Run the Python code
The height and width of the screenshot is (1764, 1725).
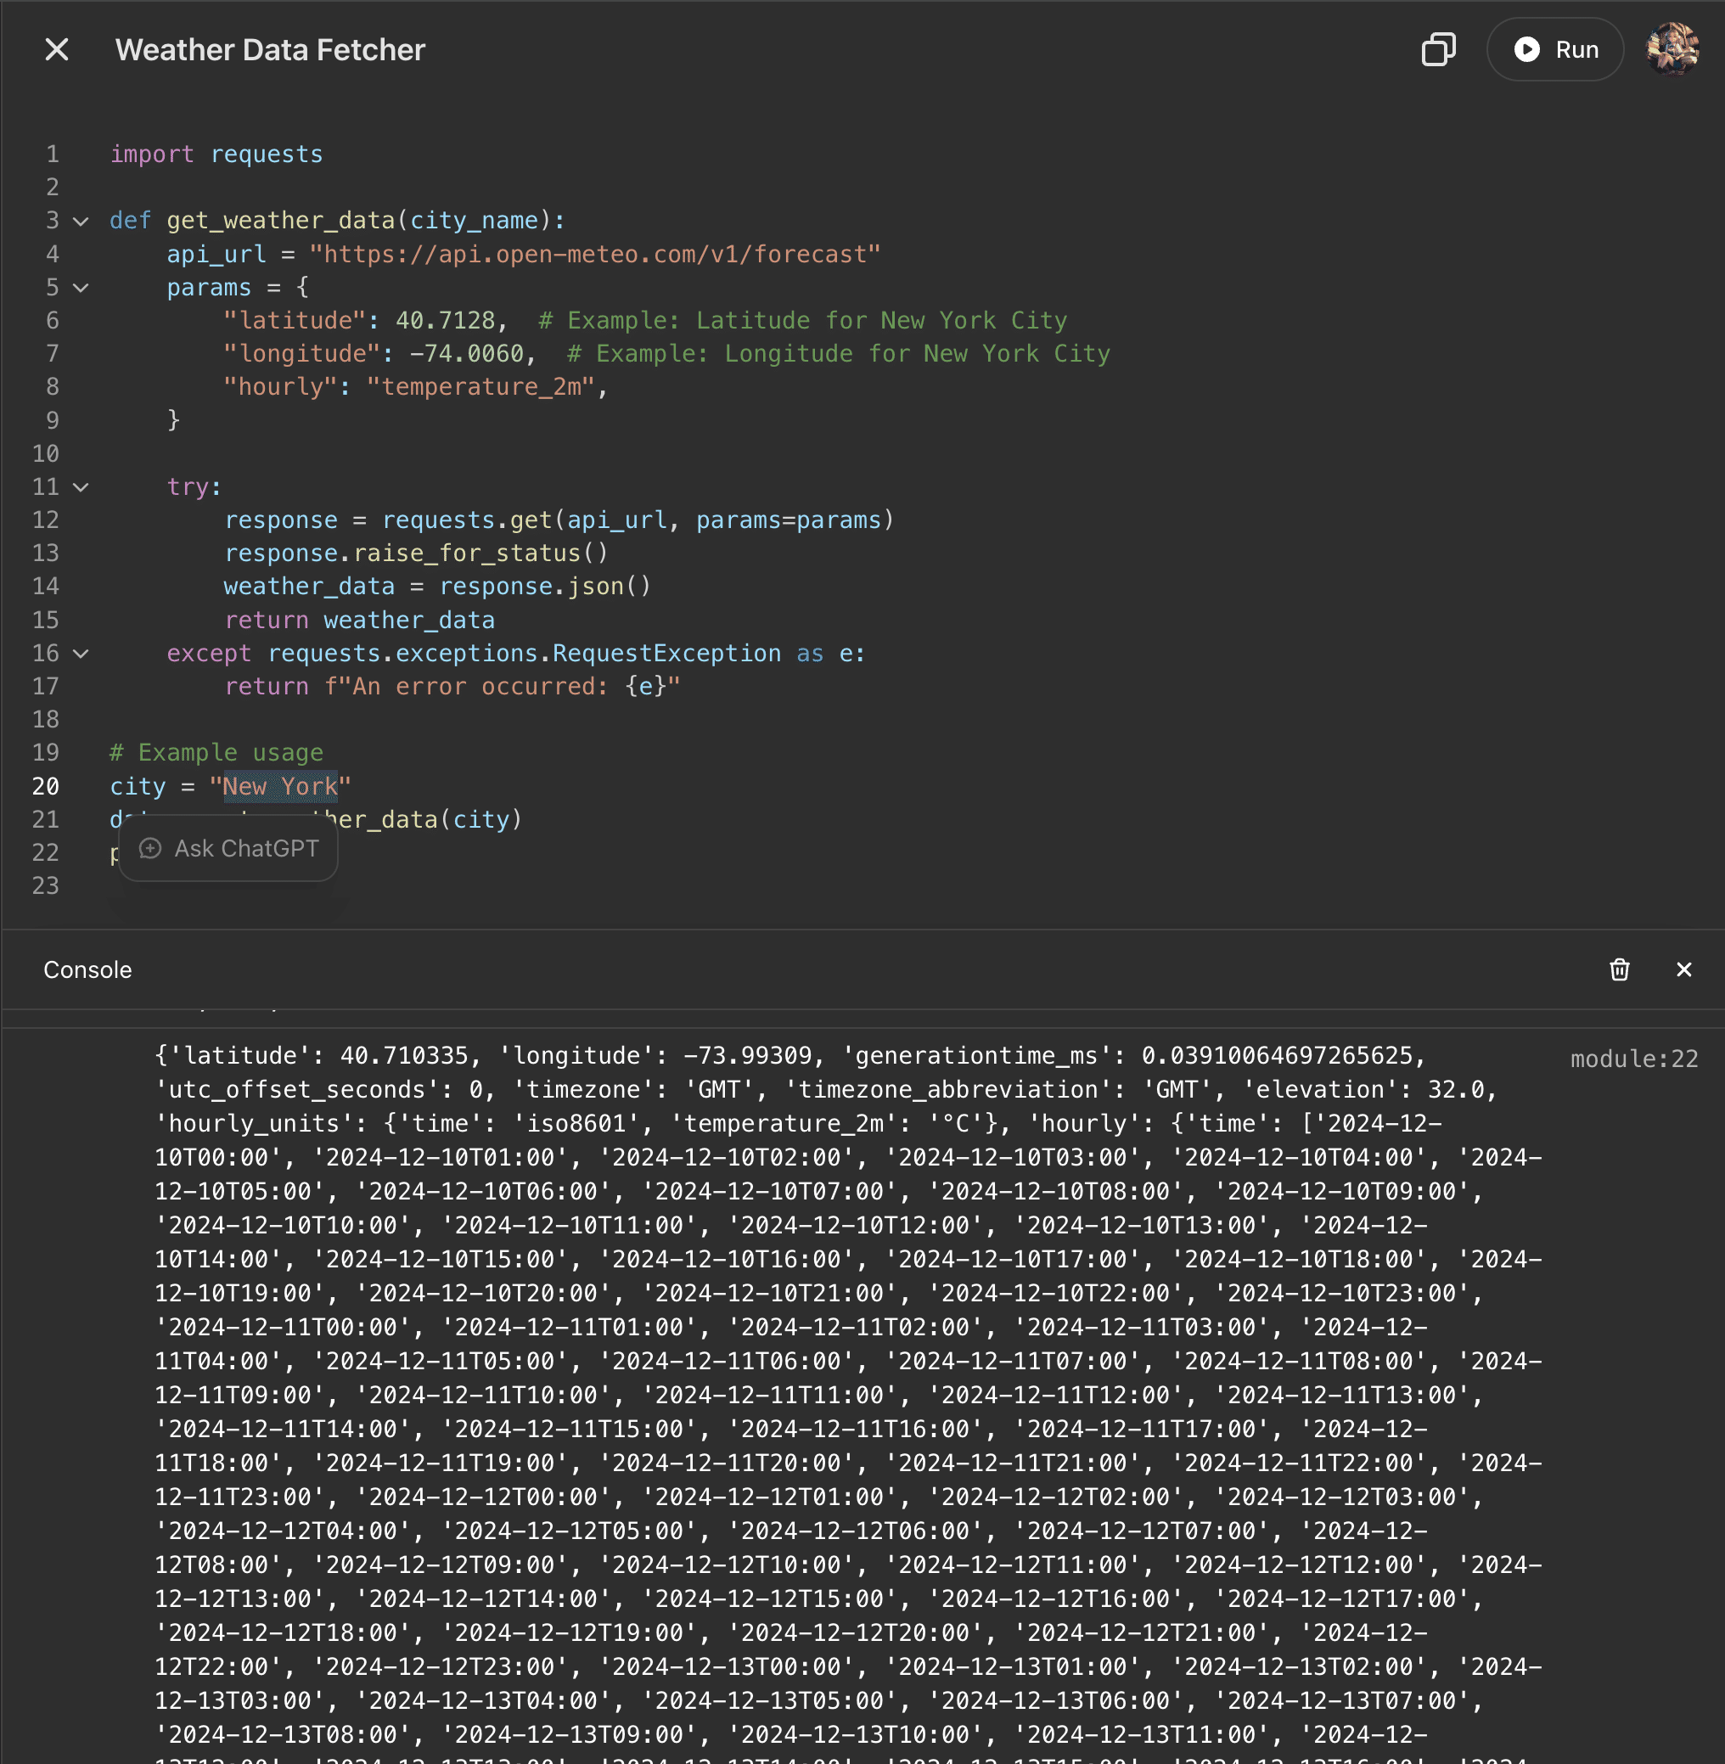[1554, 50]
